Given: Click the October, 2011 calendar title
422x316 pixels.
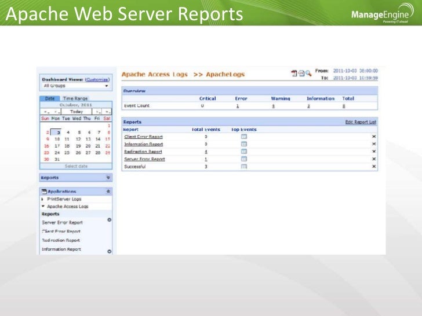Looking at the screenshot, I should point(76,105).
